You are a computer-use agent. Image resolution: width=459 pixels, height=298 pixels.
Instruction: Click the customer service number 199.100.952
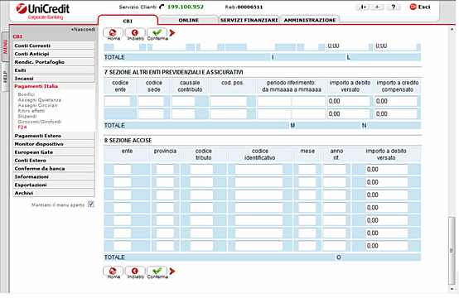[186, 7]
